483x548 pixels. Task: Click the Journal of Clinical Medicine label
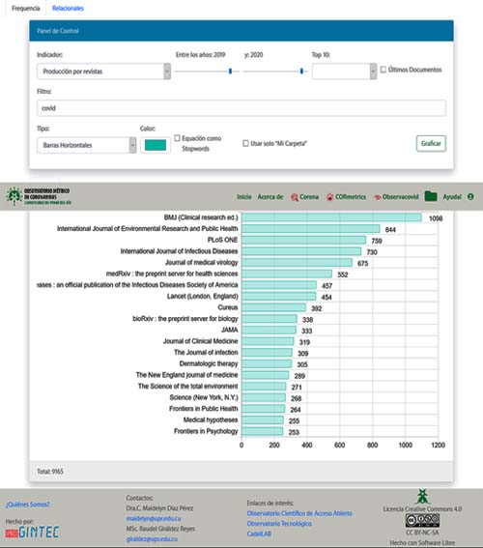point(201,341)
